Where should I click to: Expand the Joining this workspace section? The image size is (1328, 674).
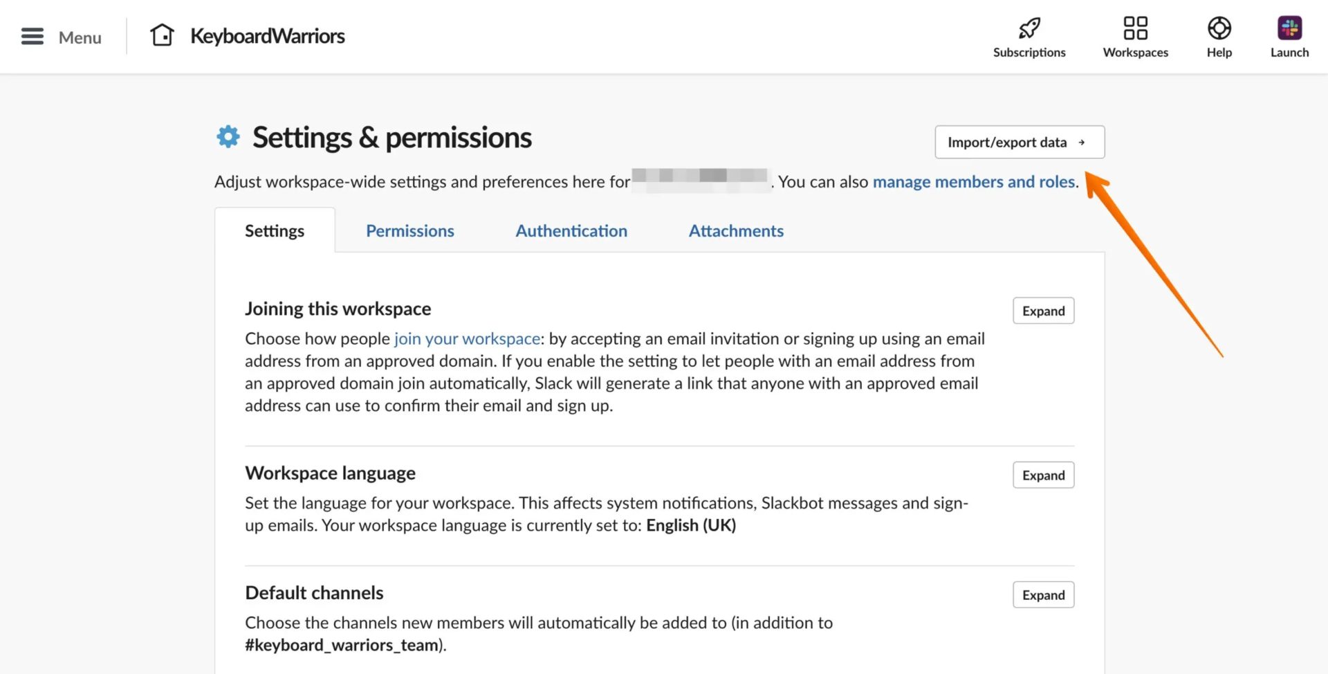click(x=1043, y=311)
